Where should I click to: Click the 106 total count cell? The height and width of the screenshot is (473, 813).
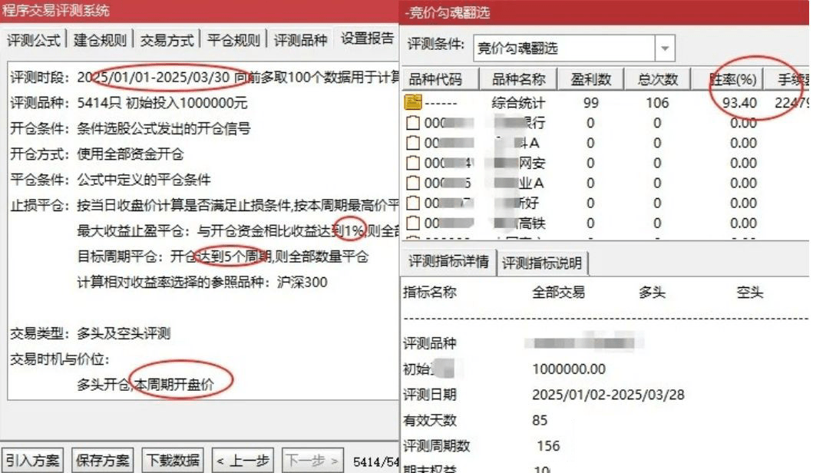[657, 103]
